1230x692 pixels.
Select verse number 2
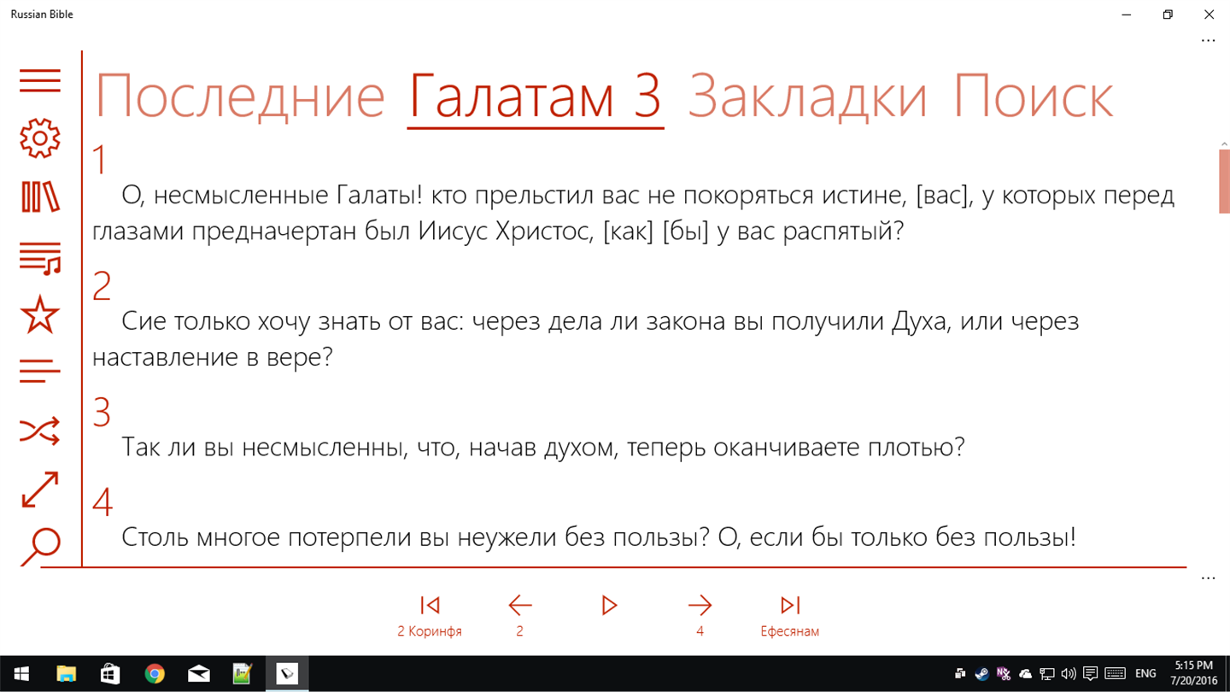102,286
